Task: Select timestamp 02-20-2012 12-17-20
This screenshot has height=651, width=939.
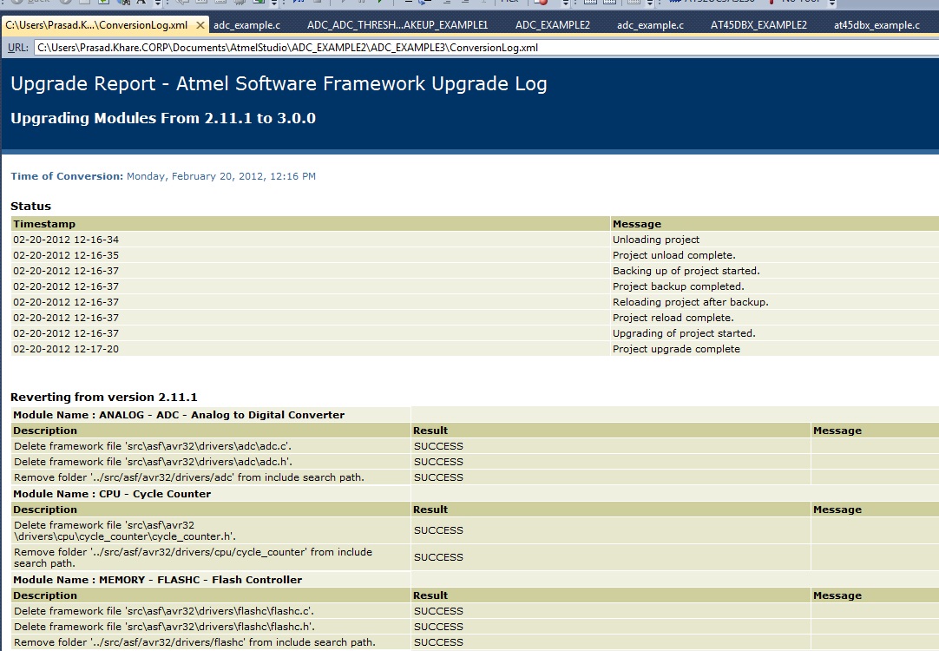Action: coord(66,349)
